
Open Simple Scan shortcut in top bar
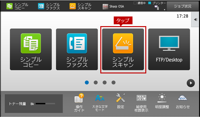(81, 6)
